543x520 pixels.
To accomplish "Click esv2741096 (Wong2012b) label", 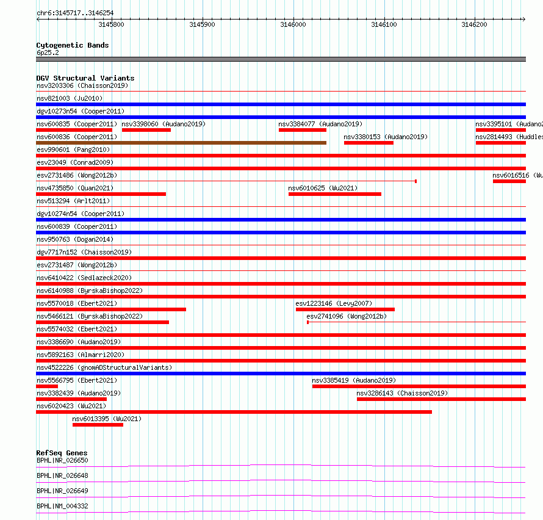I will pos(347,316).
